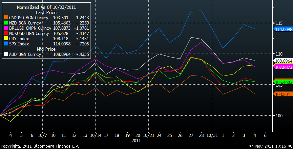Click the magenta 107.8873 axis price tag

pyautogui.click(x=283, y=67)
